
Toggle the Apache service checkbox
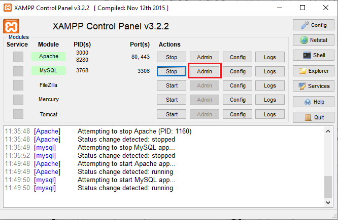[x=18, y=57]
